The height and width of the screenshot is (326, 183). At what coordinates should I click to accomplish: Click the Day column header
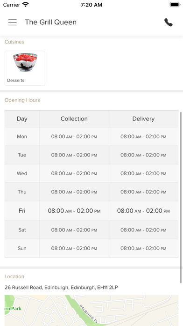pyautogui.click(x=22, y=119)
